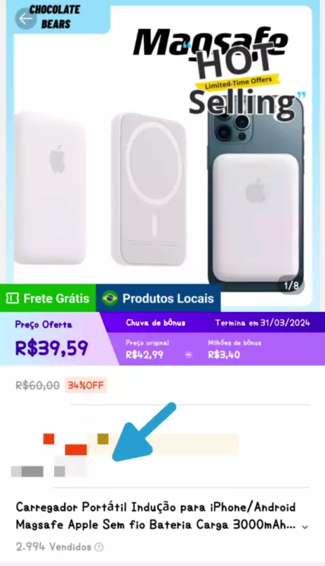Click the Brazil flag icon
The image size is (325, 566).
(x=110, y=298)
